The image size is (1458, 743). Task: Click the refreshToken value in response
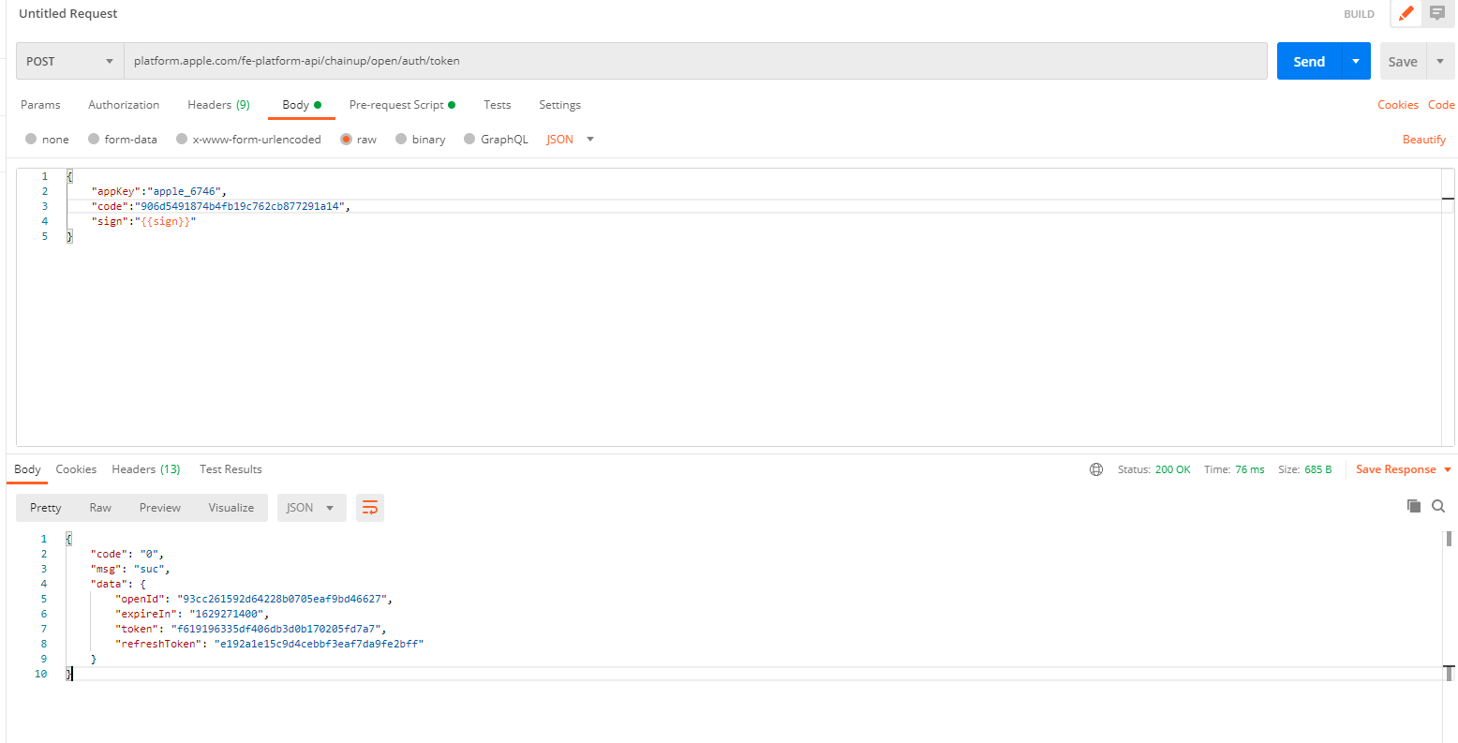[319, 644]
